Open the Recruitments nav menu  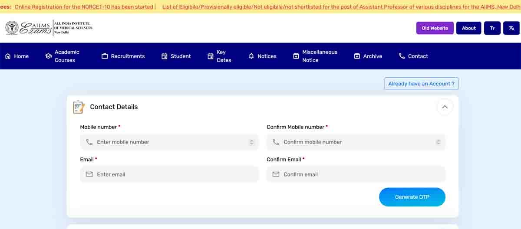tap(123, 56)
